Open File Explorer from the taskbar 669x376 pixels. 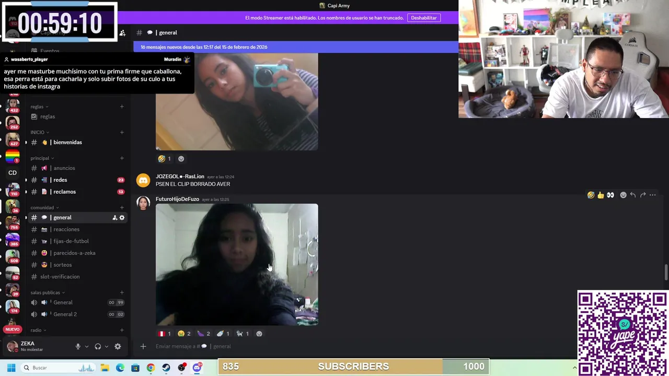pyautogui.click(x=105, y=368)
